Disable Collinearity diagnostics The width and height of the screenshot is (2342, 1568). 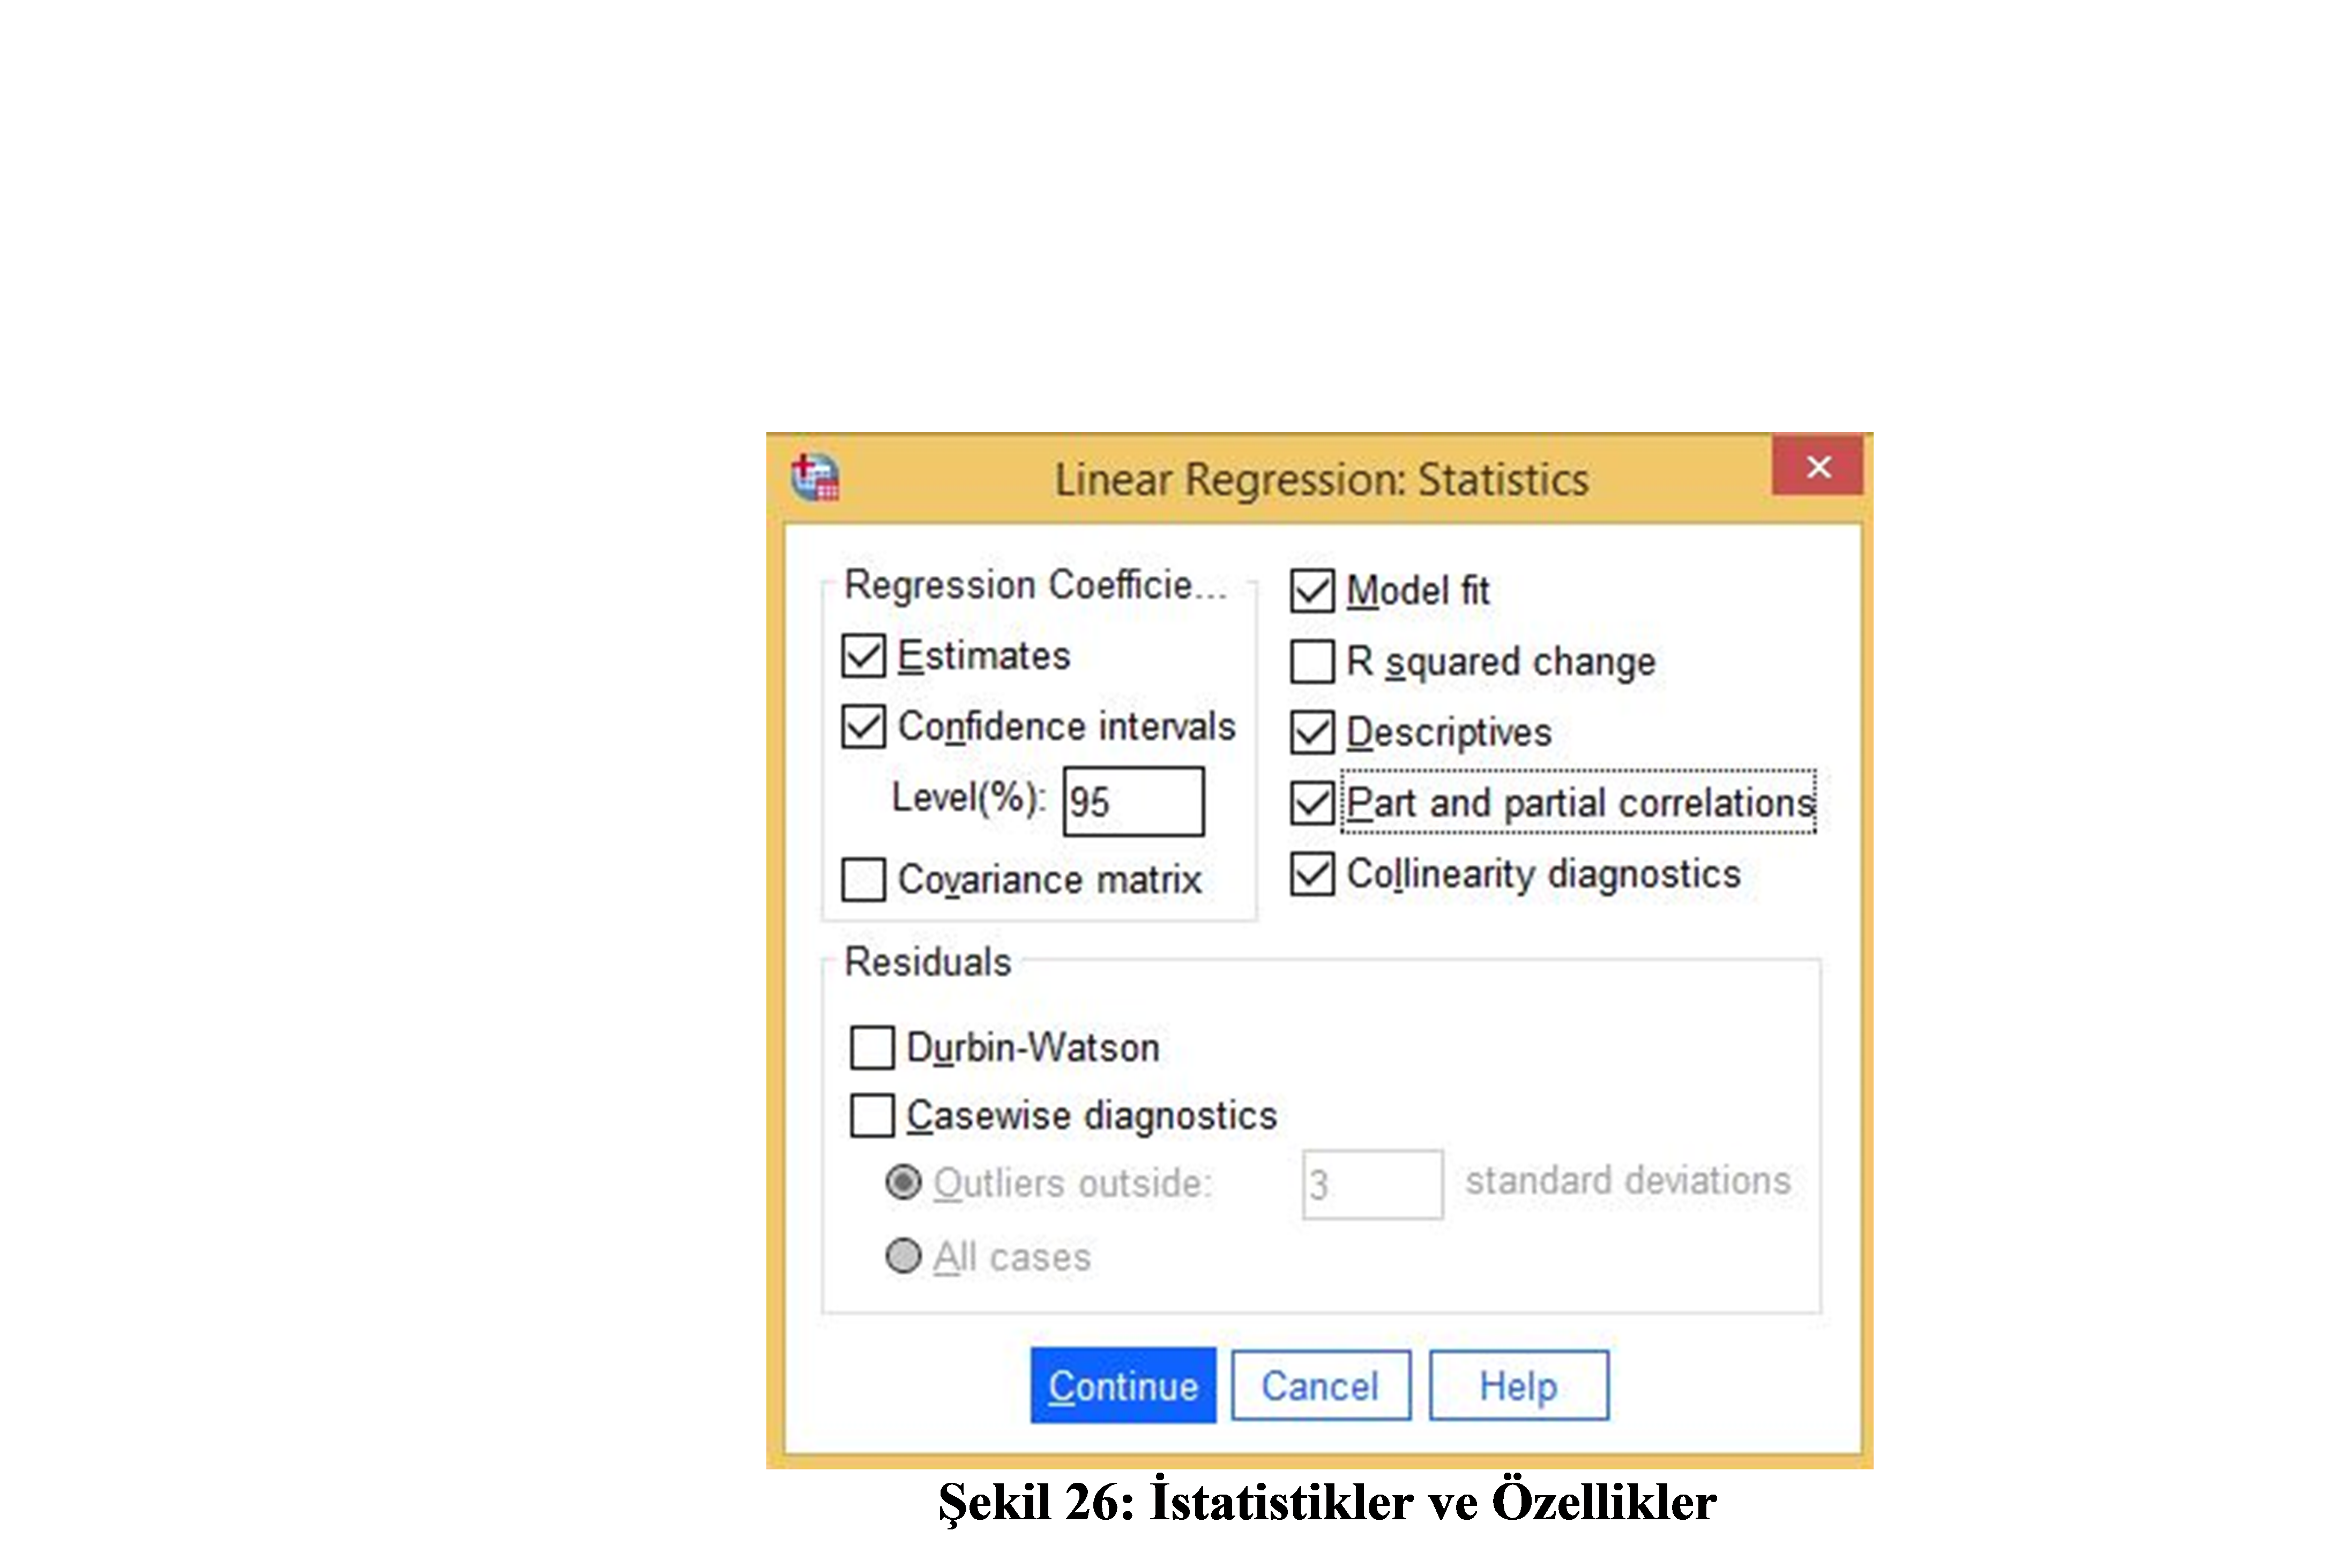pos(1311,874)
